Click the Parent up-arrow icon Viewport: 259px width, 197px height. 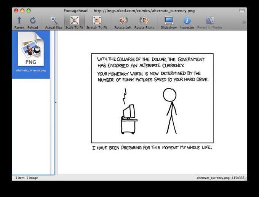19,20
